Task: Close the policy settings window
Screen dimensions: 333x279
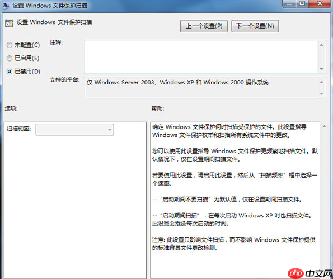Action: click(x=320, y=4)
